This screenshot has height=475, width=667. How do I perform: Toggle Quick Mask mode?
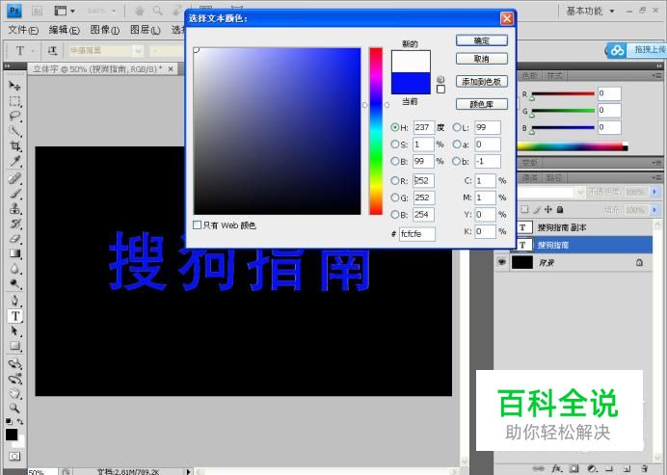(x=14, y=457)
